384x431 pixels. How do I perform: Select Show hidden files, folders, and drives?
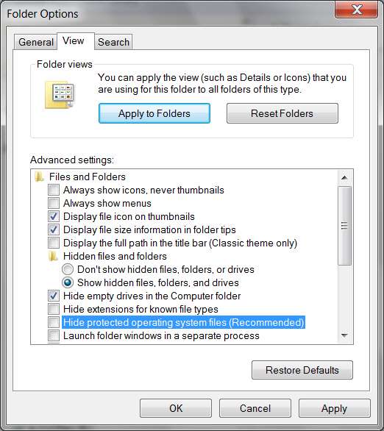click(x=68, y=282)
